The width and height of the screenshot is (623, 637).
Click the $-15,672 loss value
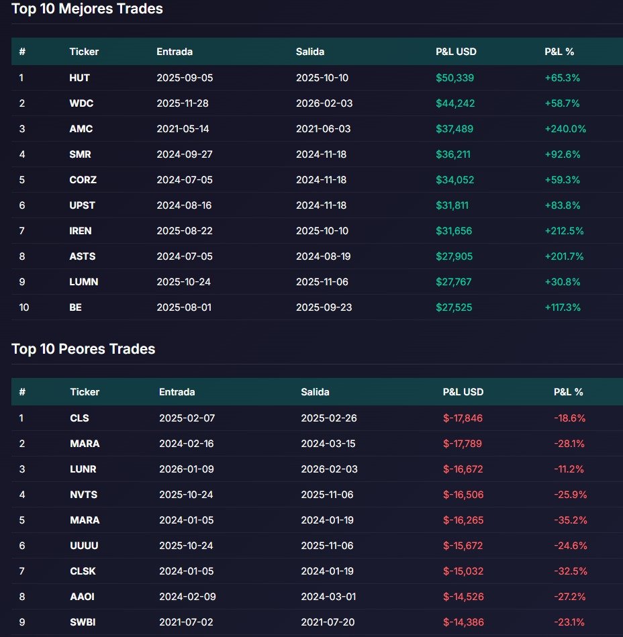[463, 546]
